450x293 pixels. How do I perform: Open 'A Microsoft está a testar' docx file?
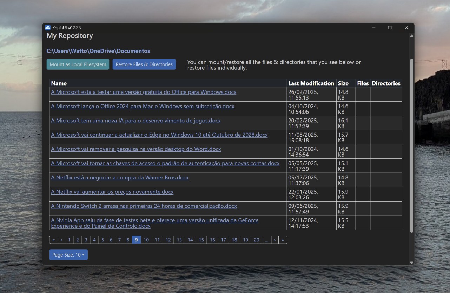coord(144,92)
